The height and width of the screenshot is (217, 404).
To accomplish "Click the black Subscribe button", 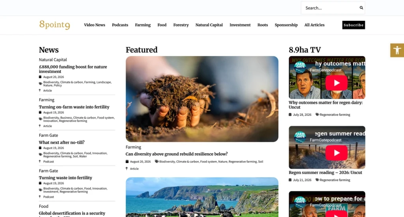I will [x=353, y=25].
